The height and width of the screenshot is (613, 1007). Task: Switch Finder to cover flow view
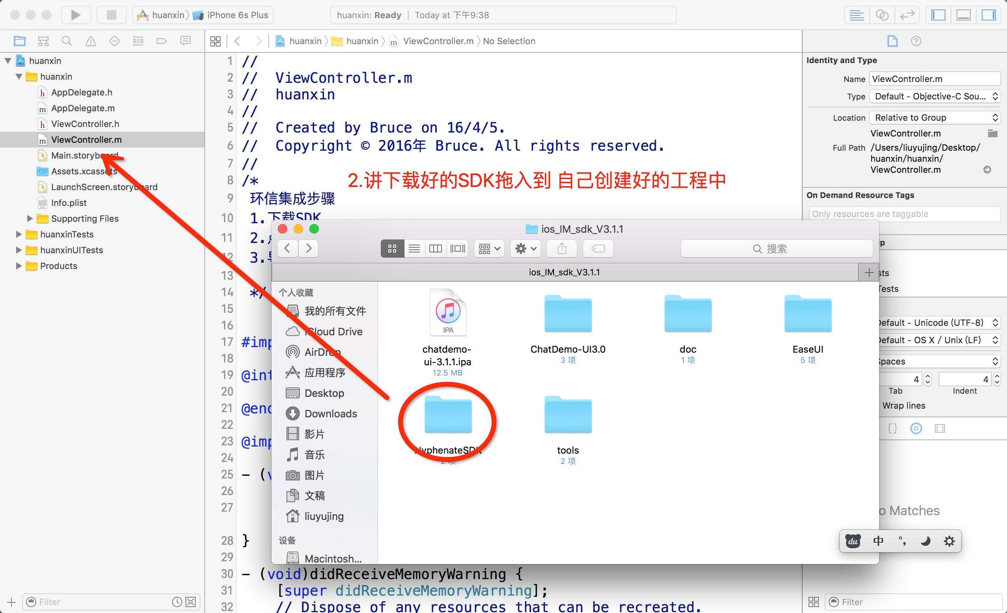(x=457, y=249)
